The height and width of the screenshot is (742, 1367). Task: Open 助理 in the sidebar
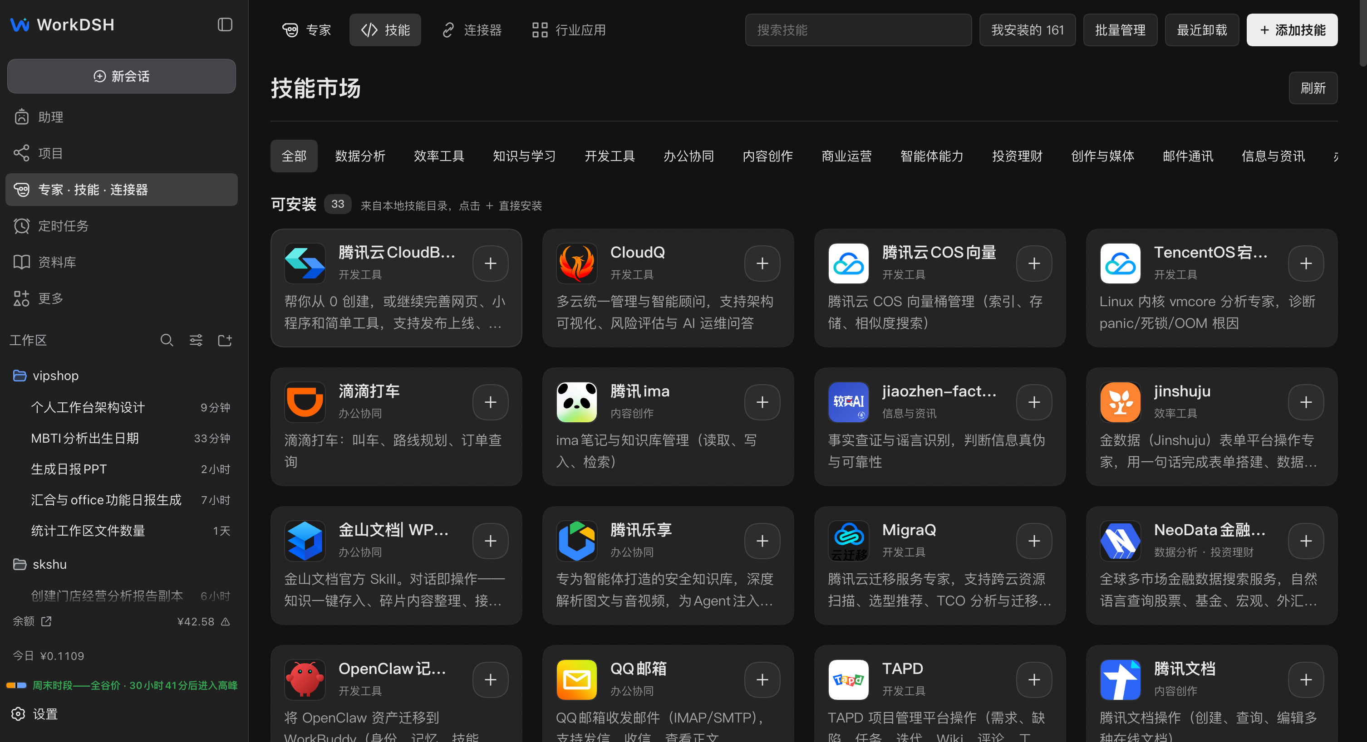[122, 117]
